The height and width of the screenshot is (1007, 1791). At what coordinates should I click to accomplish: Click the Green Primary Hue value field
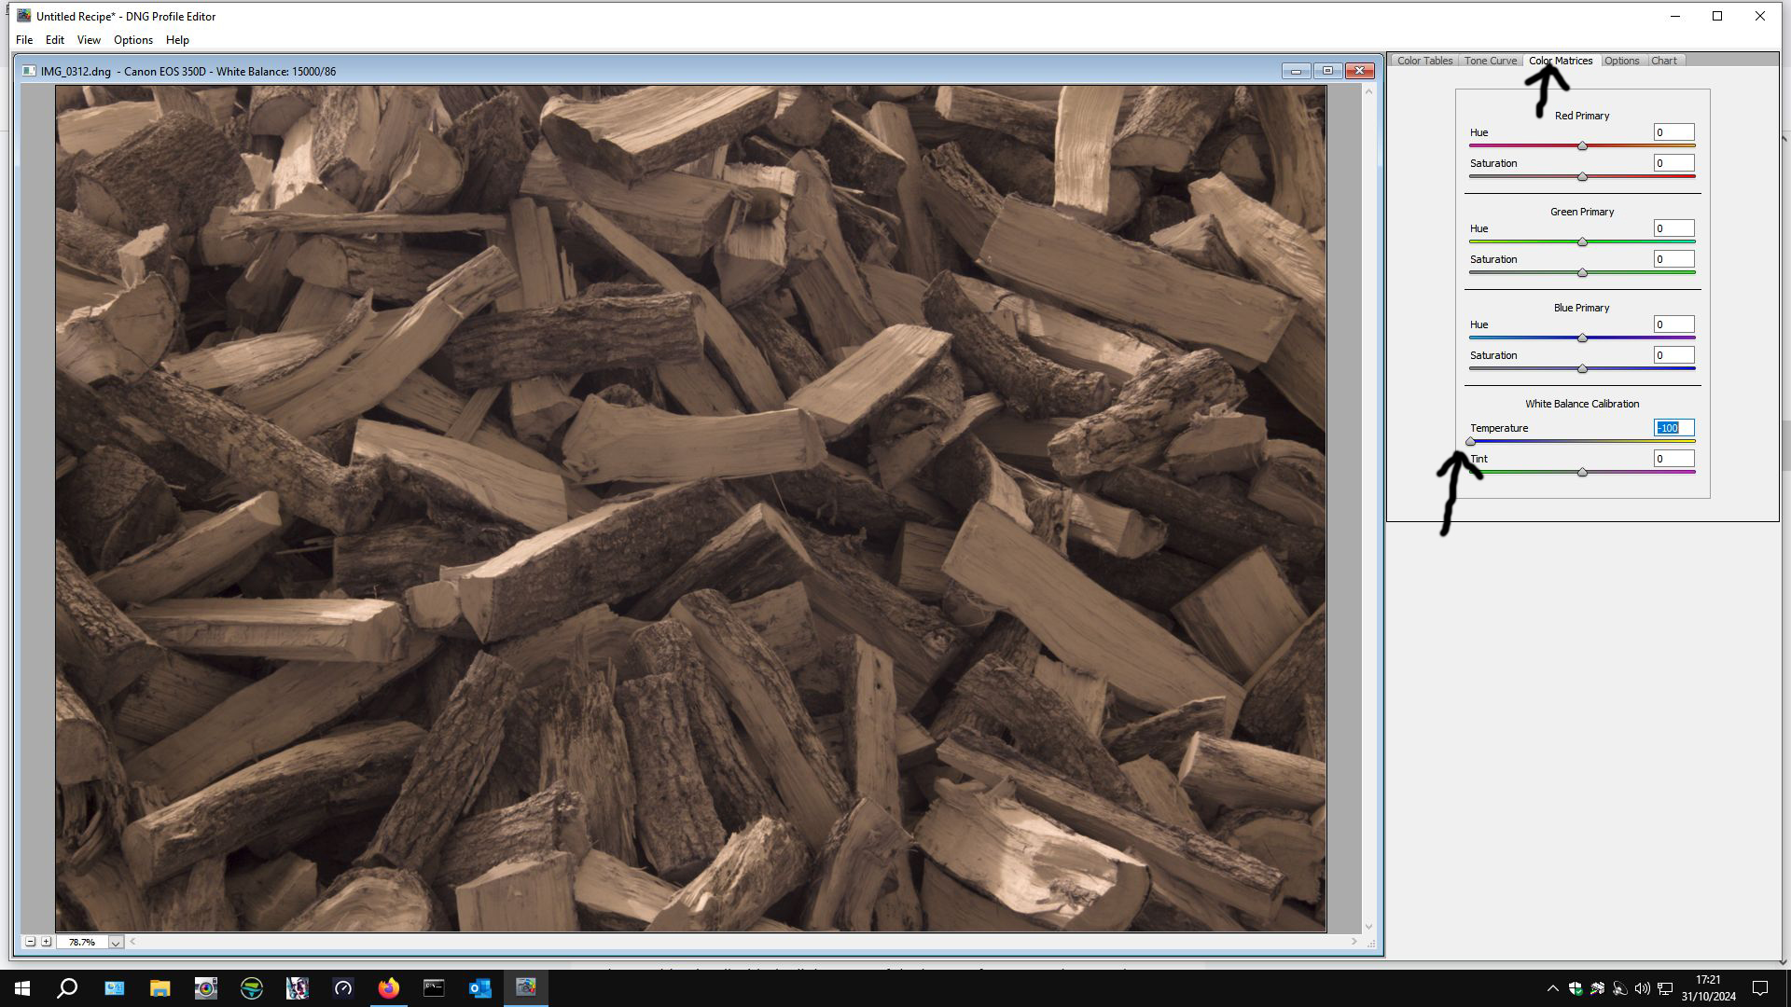(1673, 228)
